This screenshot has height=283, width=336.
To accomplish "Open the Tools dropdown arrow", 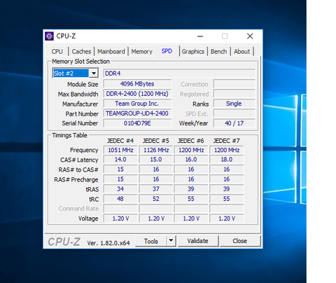I will point(171,240).
